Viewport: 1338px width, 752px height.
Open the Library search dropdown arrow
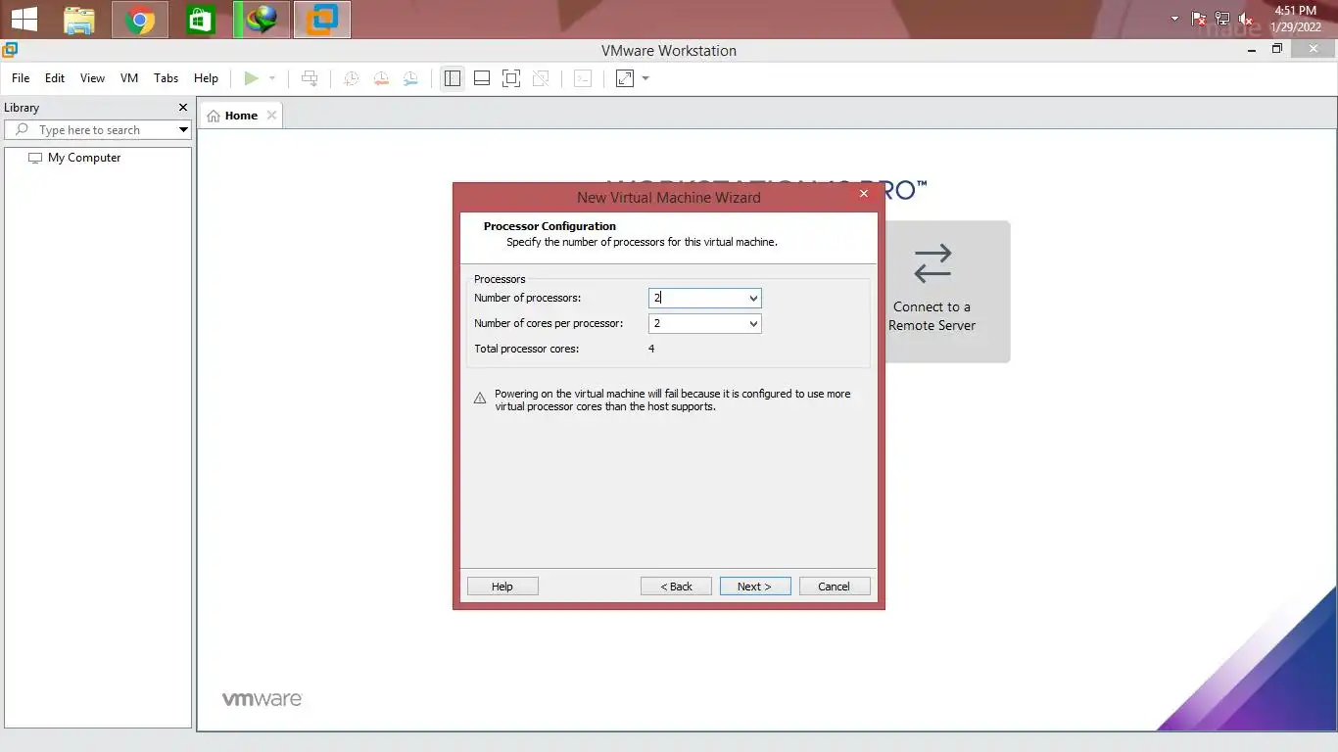[182, 129]
